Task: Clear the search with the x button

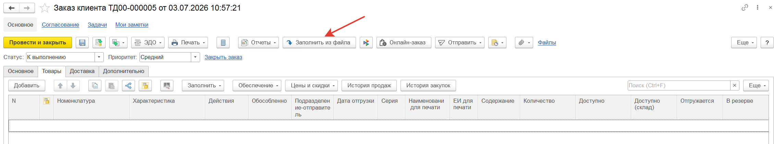Action: coord(735,86)
